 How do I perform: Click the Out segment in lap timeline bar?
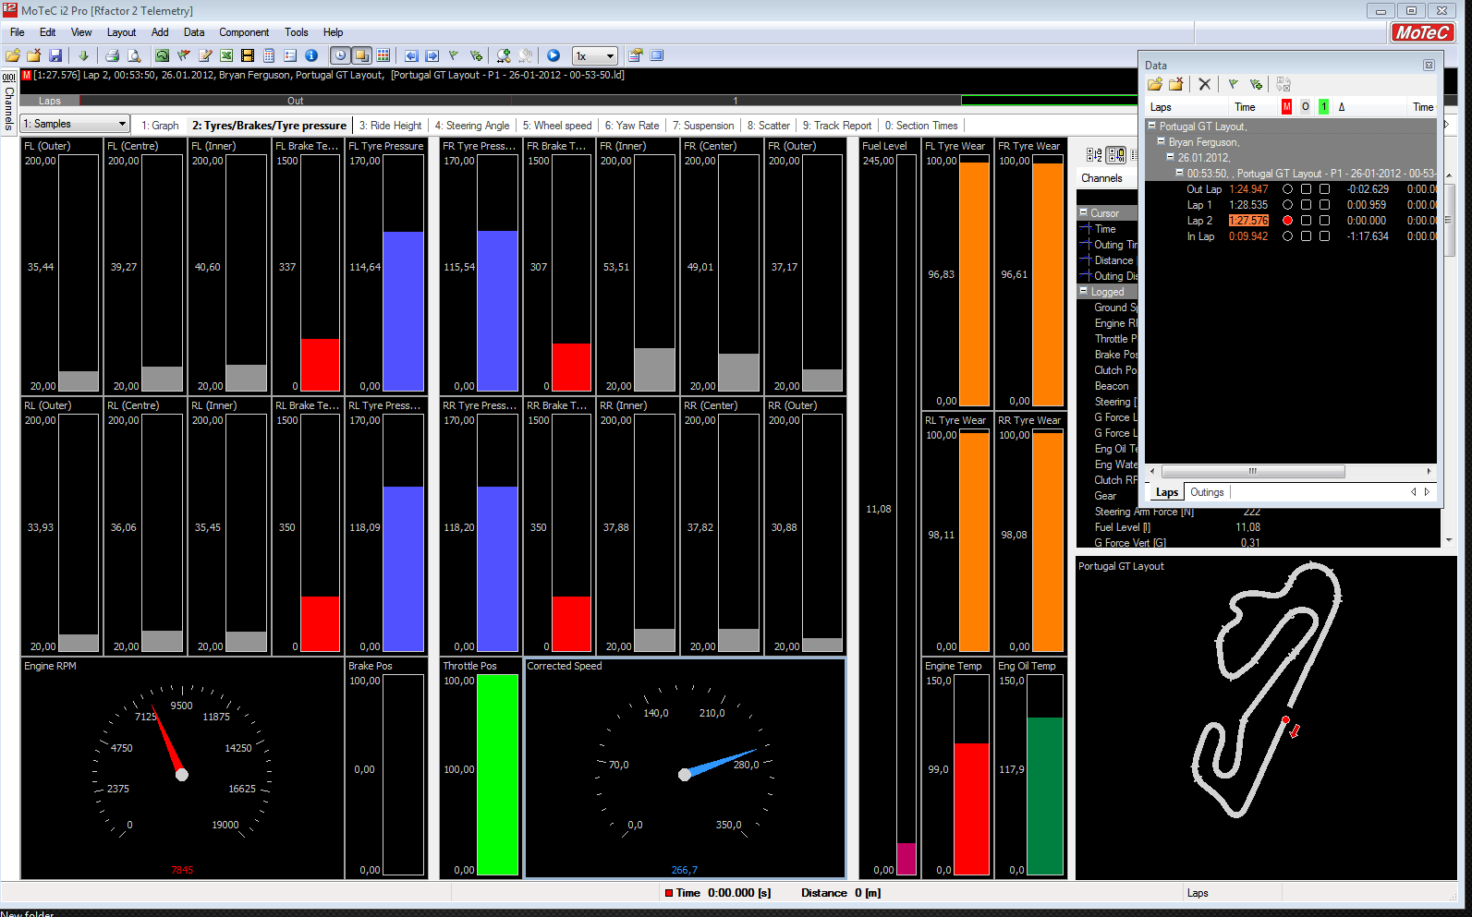(295, 101)
